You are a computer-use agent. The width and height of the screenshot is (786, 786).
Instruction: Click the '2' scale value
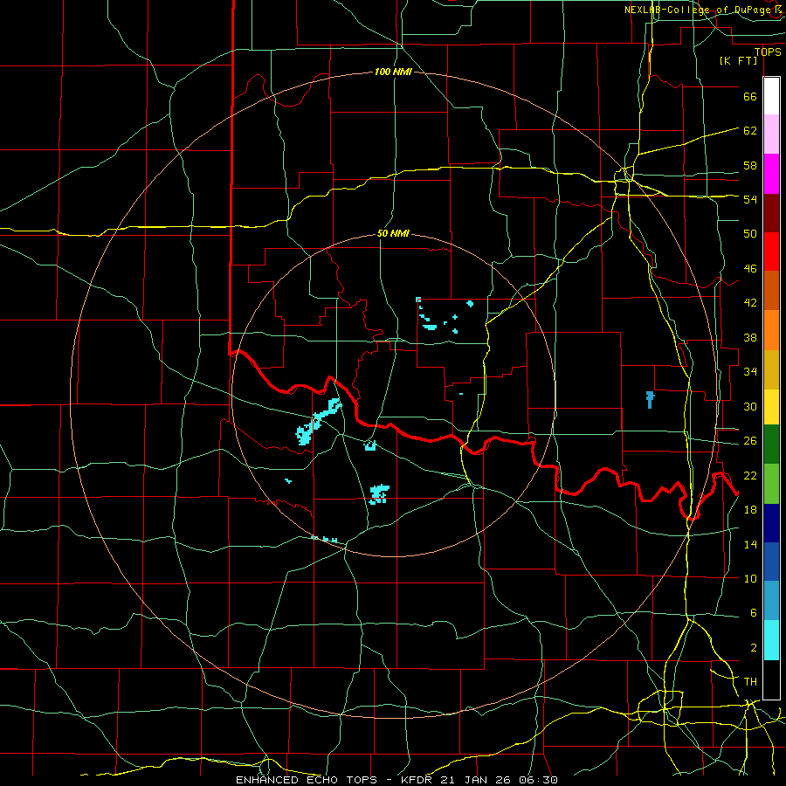click(x=753, y=648)
